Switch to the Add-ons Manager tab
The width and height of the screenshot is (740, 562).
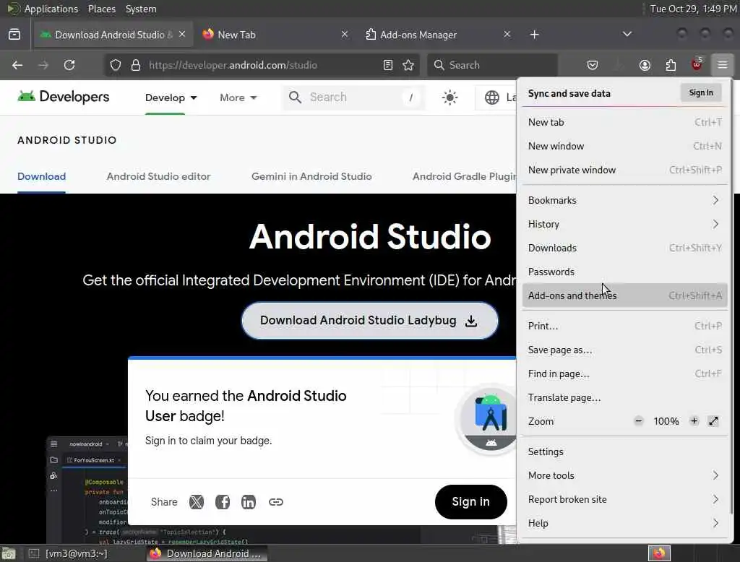[x=436, y=35]
